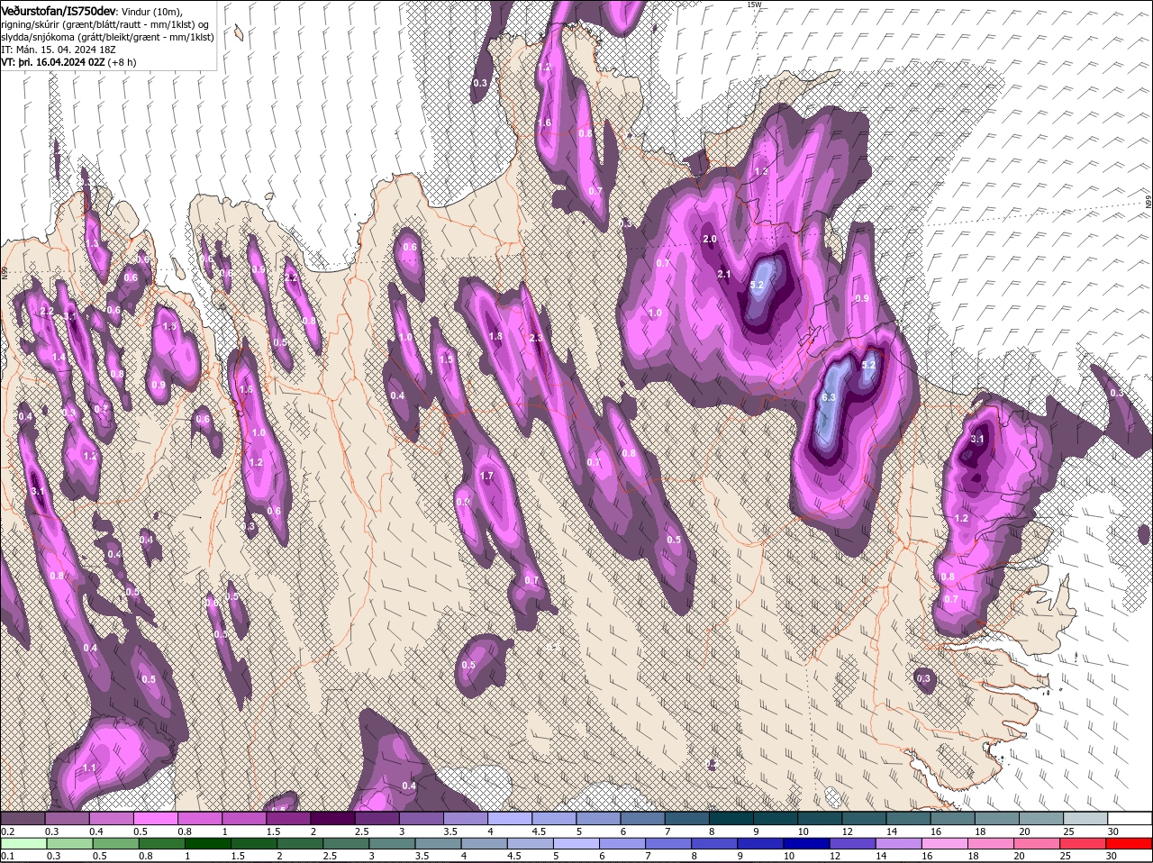Select lower legend darkest green swatch between 1 and 1.5

pyautogui.click(x=209, y=843)
